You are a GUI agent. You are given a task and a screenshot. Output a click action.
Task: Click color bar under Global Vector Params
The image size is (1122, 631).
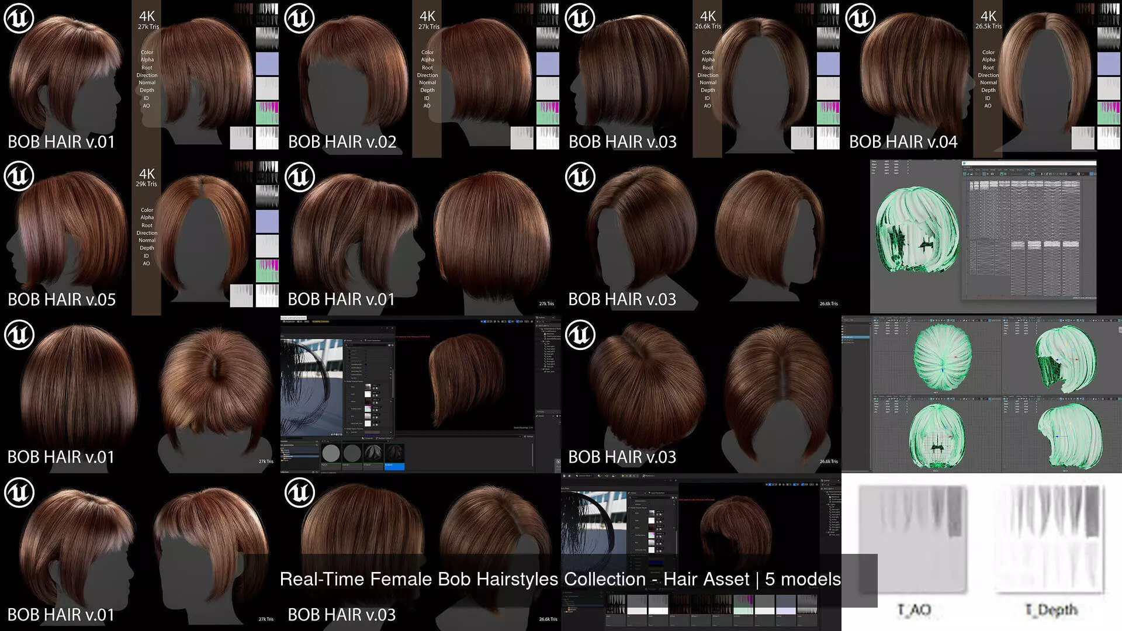(x=372, y=432)
